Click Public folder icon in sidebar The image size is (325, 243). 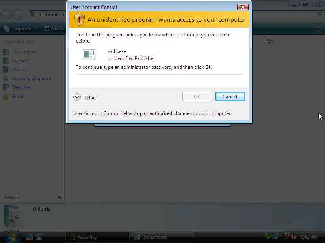point(6,96)
